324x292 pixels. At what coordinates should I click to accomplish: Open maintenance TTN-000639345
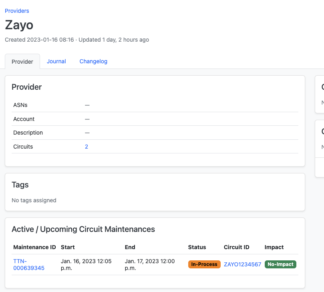[x=29, y=264]
